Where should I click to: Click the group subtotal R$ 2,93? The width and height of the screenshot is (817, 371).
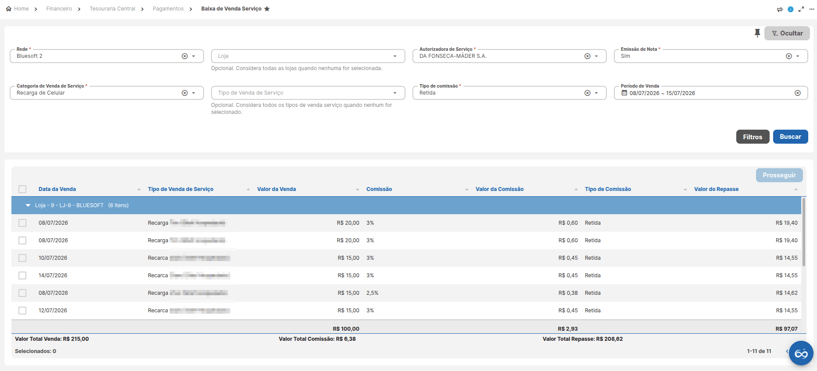(568, 329)
